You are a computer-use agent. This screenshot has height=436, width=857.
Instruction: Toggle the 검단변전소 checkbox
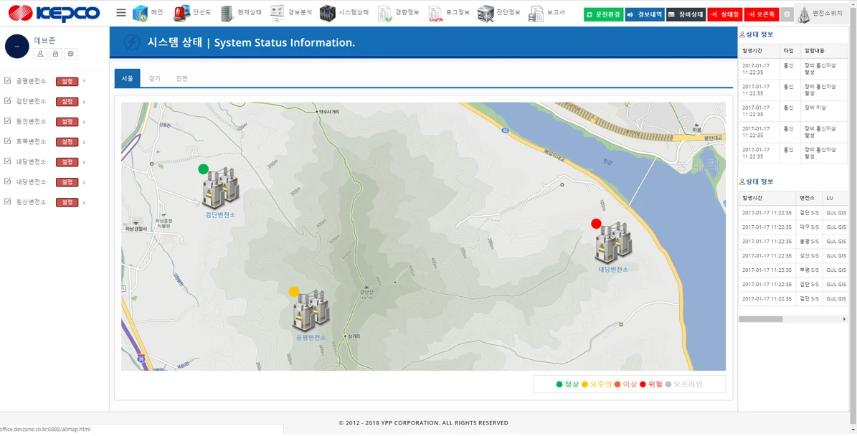click(7, 101)
